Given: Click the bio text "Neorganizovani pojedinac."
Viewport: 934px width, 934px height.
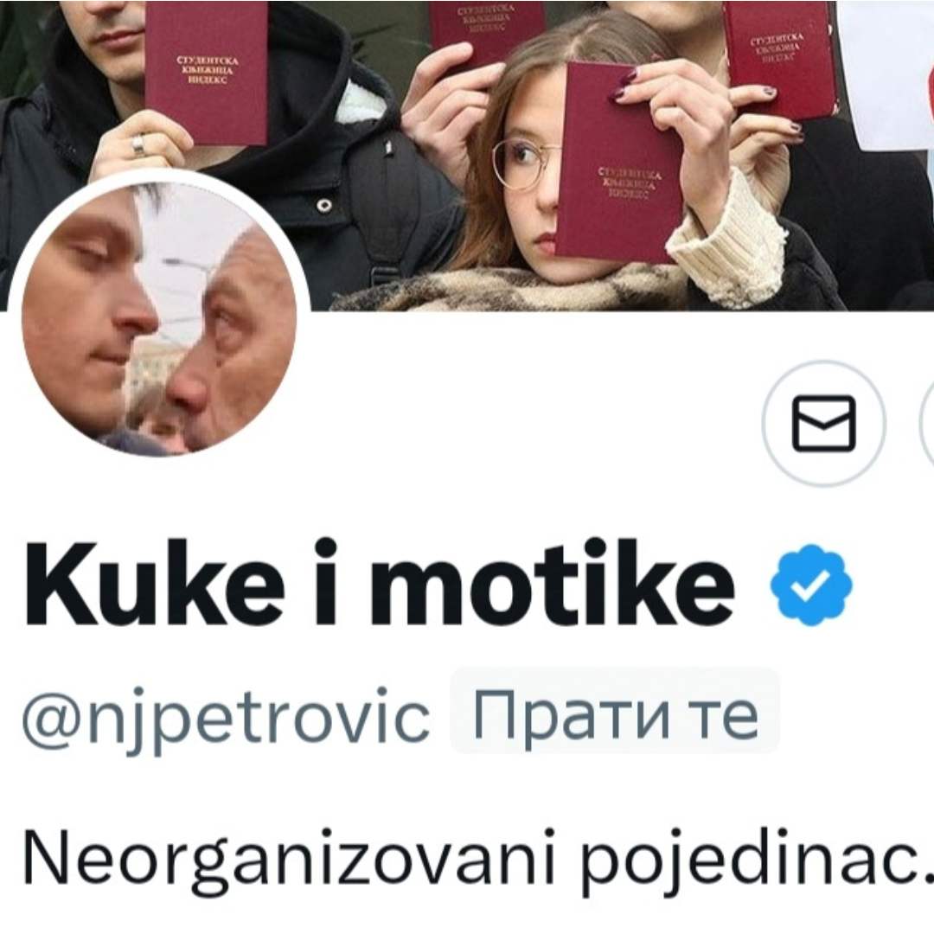Looking at the screenshot, I should point(477,859).
